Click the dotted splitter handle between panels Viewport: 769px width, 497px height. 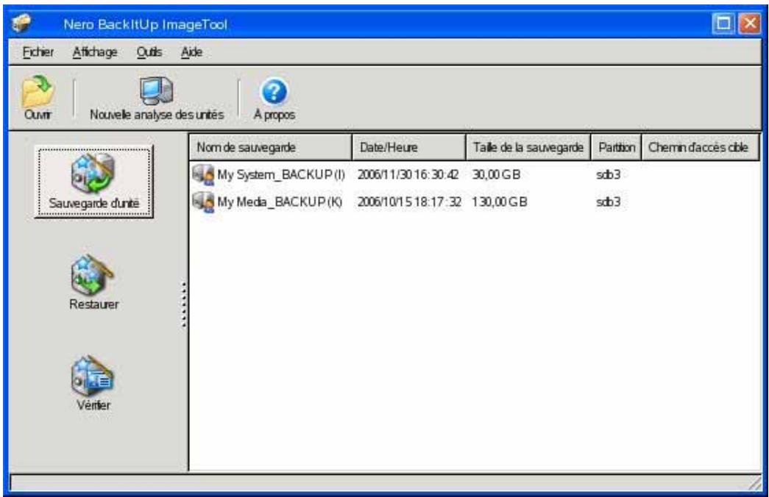[184, 304]
